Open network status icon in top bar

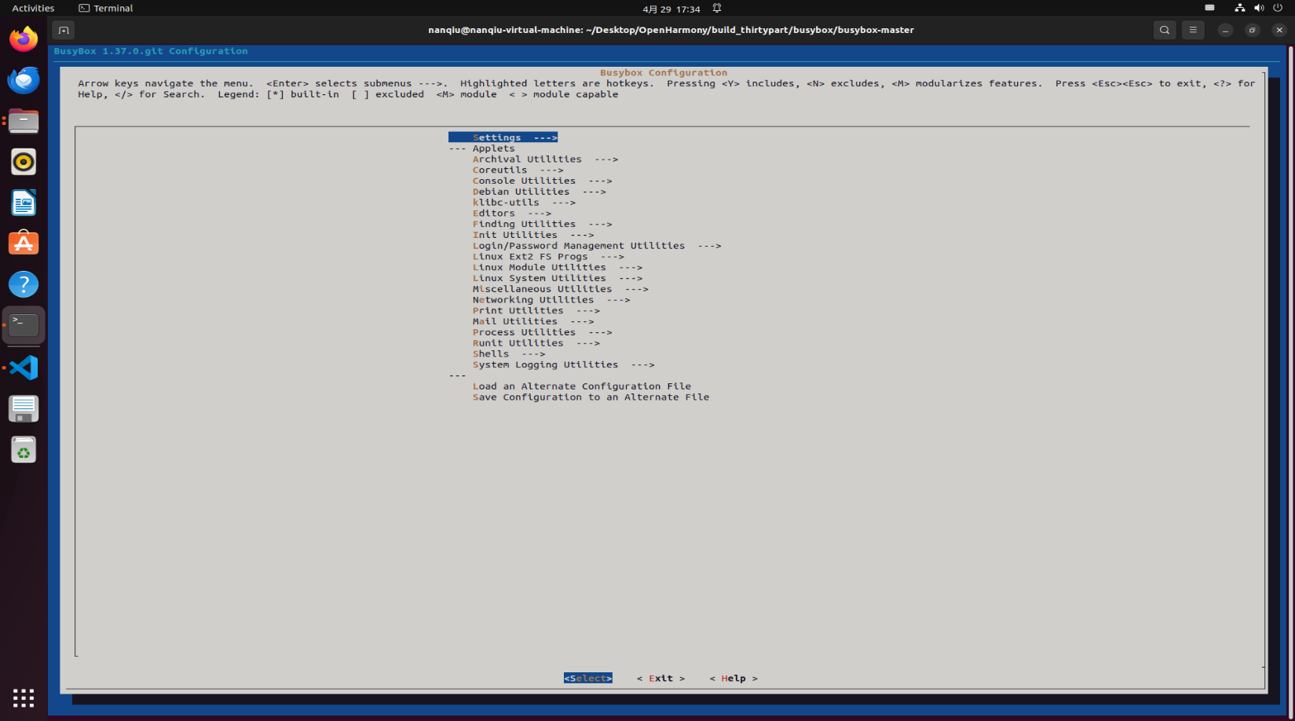1239,8
